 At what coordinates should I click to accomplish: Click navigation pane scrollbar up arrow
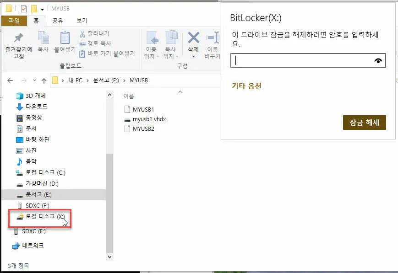[109, 95]
